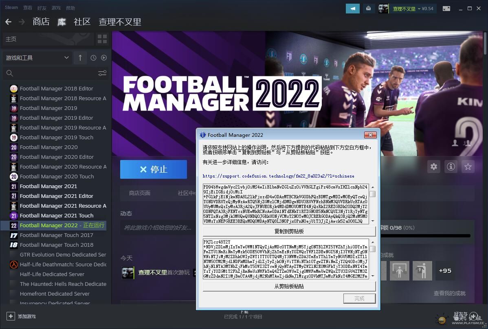Open the 查理不叉里 profile tab
Screen dimensions: 488x329
pos(120,22)
